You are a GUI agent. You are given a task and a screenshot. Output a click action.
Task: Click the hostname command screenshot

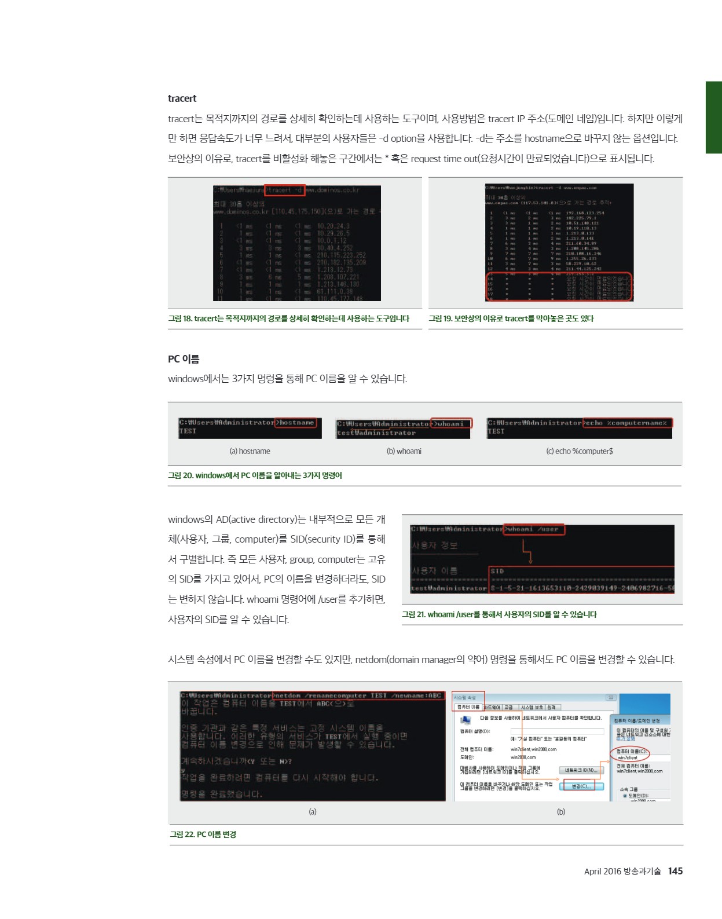pos(250,427)
